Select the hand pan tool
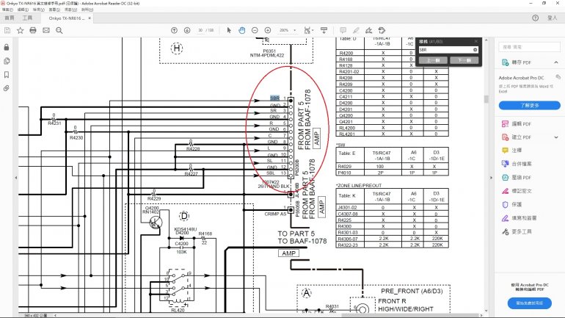 (x=242, y=30)
